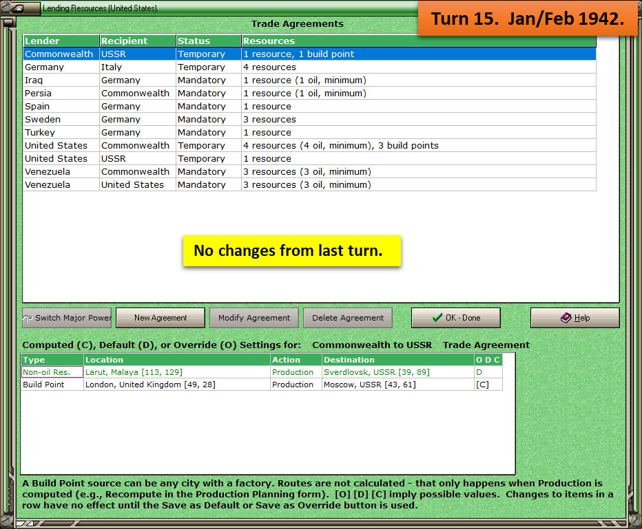Confirm with the OK - Done button
Screen dimensions: 642x529
pos(456,318)
